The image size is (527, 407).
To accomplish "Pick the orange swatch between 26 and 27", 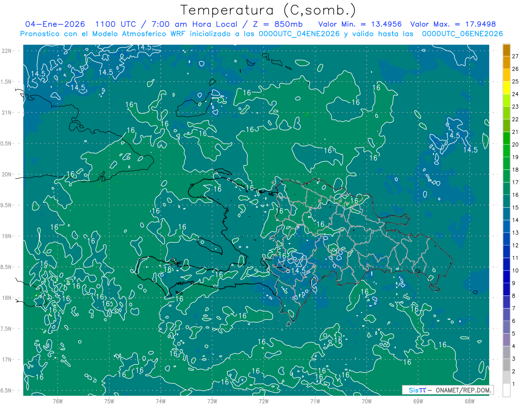I will [x=506, y=62].
